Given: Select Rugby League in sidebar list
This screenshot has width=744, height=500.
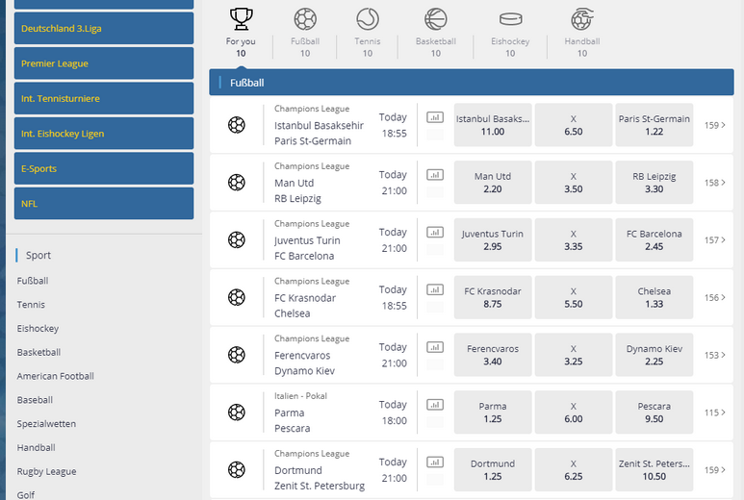Looking at the screenshot, I should tap(46, 471).
